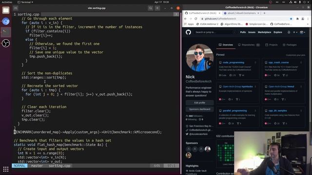The image size is (312, 175).
Task: Launch Chromium from the Ubuntu dock
Action: pos(6,21)
